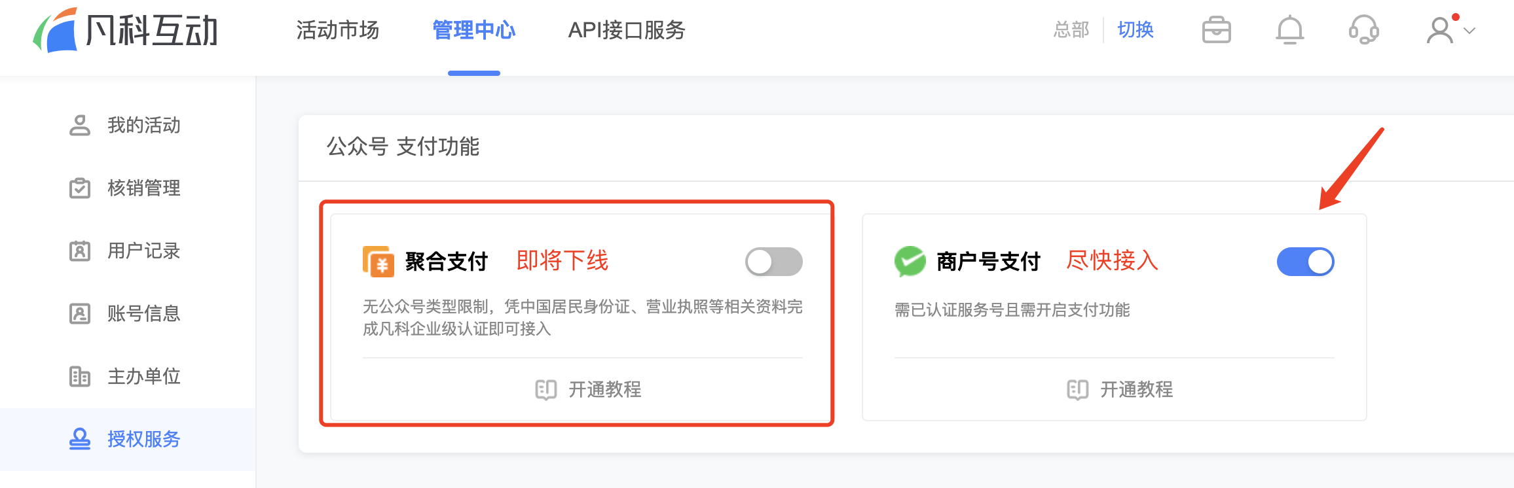
Task: Switch to the 活动市场 tab
Action: pyautogui.click(x=338, y=30)
